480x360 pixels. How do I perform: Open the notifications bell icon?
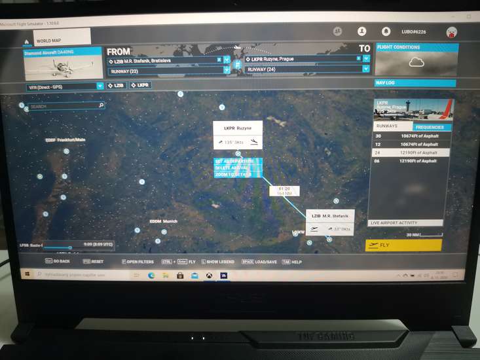tap(386, 31)
